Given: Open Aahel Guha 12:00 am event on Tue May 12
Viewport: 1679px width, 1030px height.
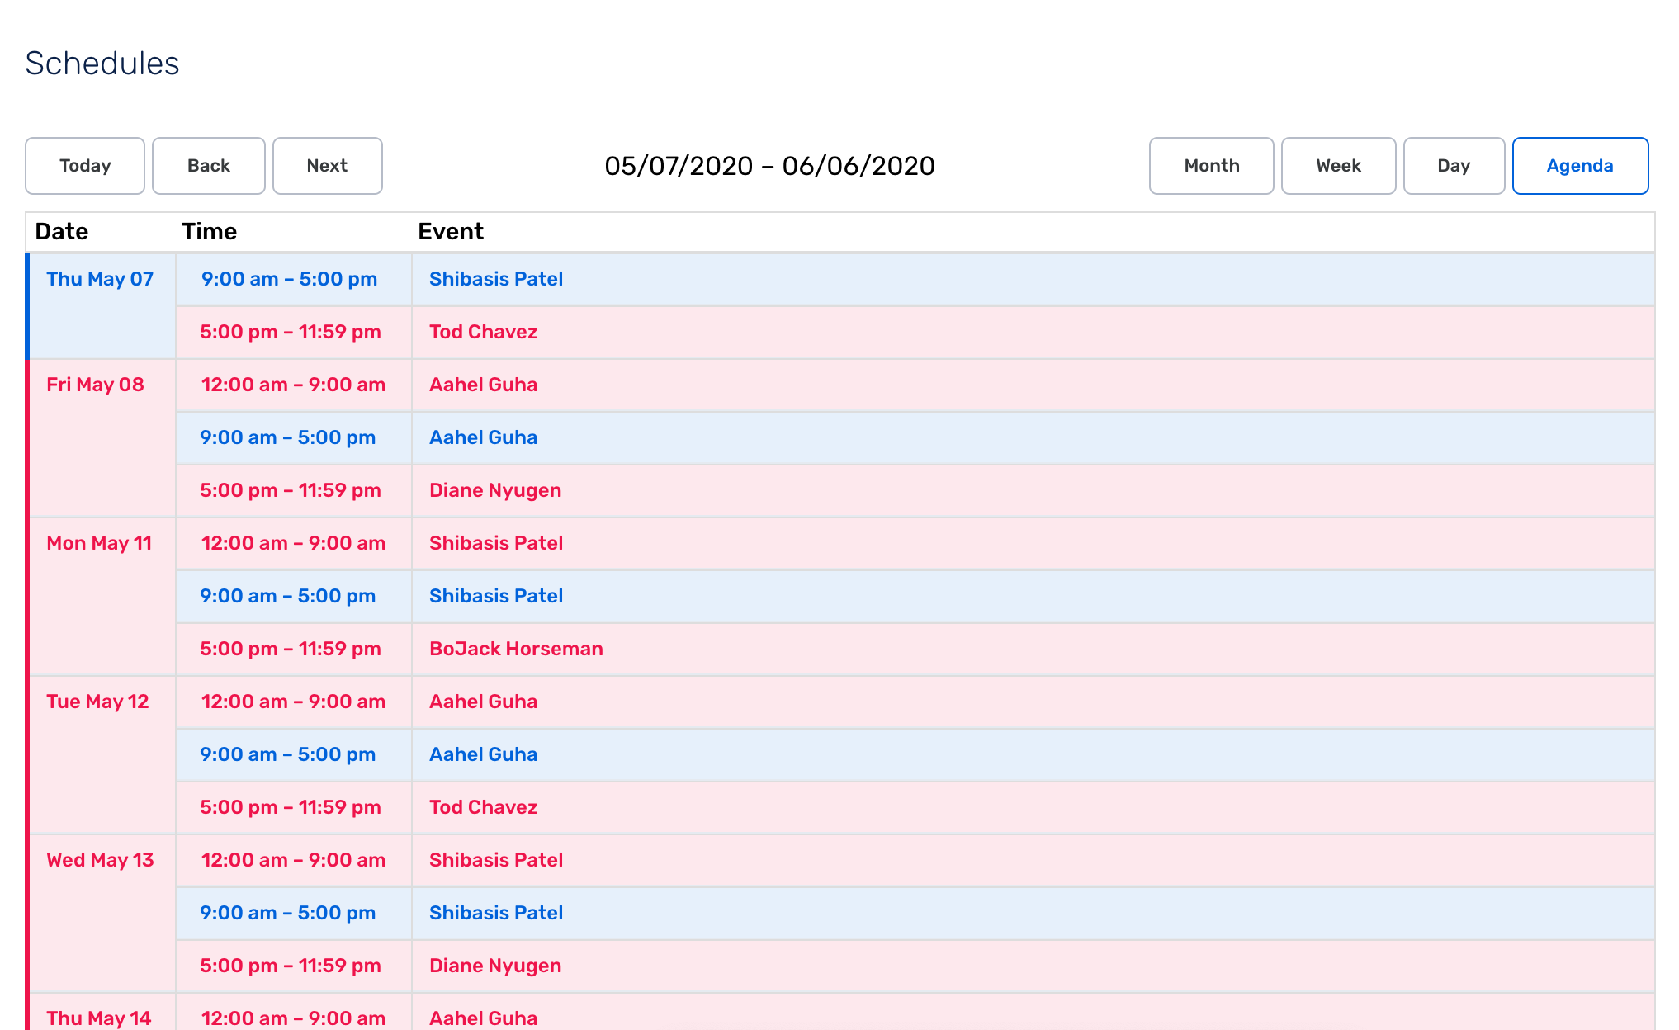Looking at the screenshot, I should (1033, 702).
